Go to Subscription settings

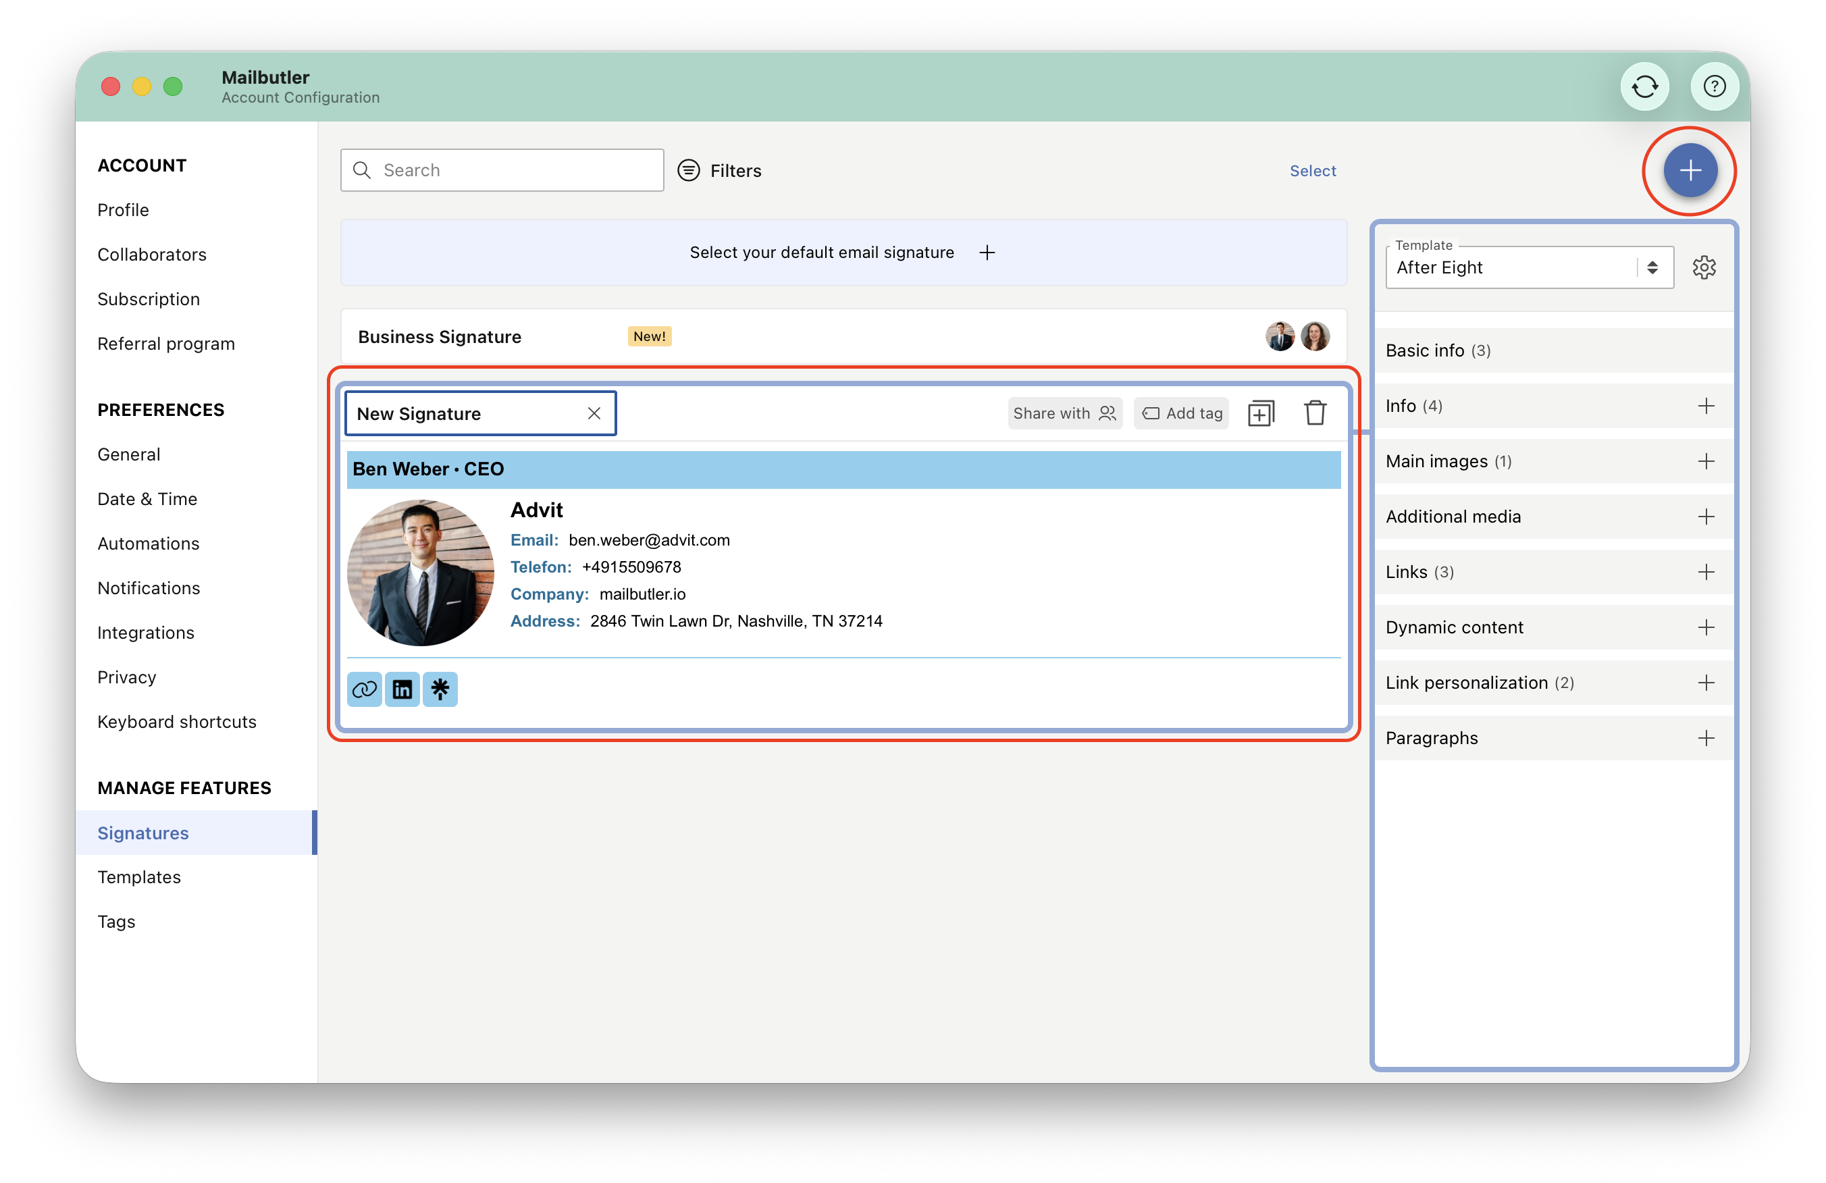point(149,299)
